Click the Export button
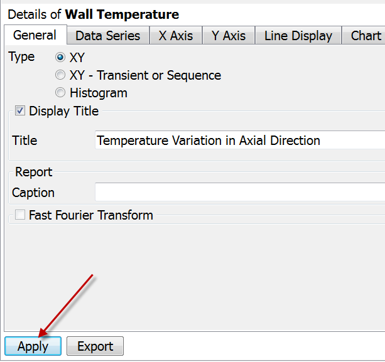The width and height of the screenshot is (385, 362). point(95,346)
